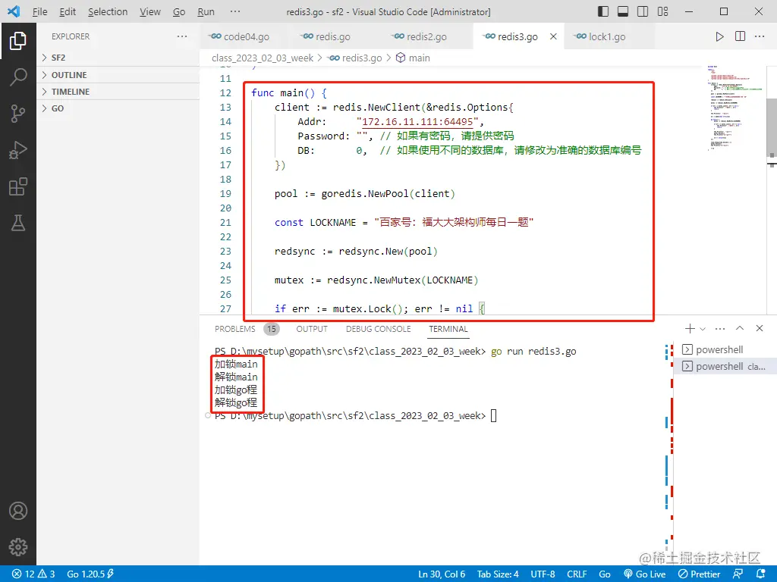This screenshot has width=777, height=582.
Task: Click Tab Size: 4 status item
Action: click(498, 574)
